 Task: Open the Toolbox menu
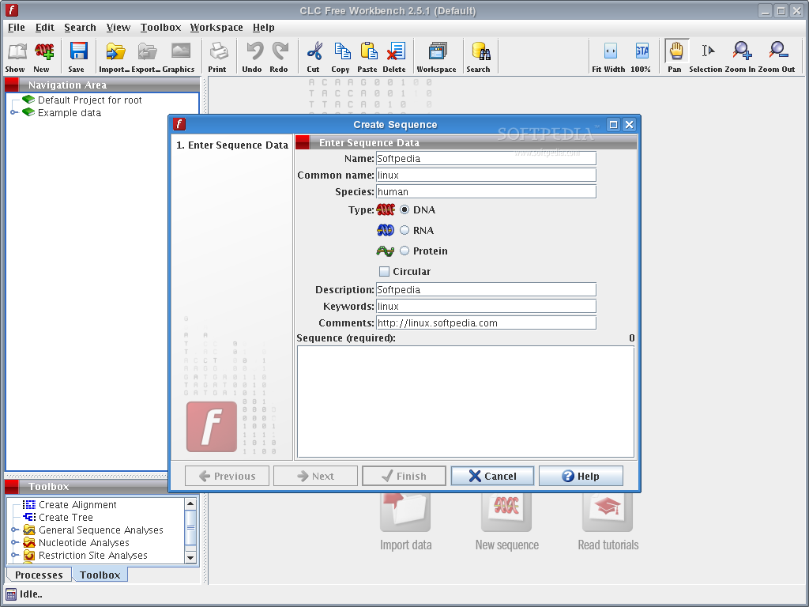(160, 28)
